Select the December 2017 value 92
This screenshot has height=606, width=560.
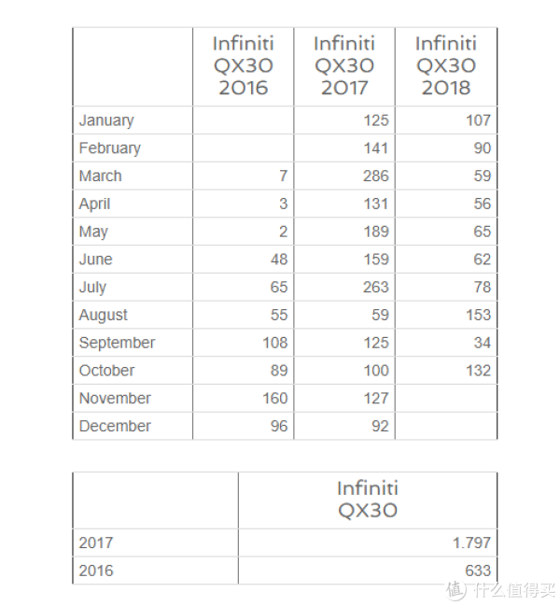pos(380,427)
